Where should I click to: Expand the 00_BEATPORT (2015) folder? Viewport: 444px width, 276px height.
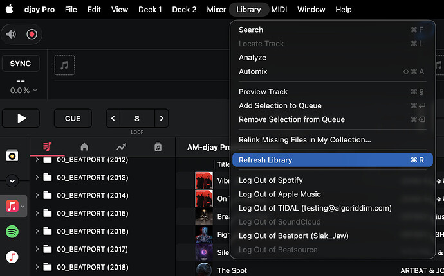tap(37, 213)
